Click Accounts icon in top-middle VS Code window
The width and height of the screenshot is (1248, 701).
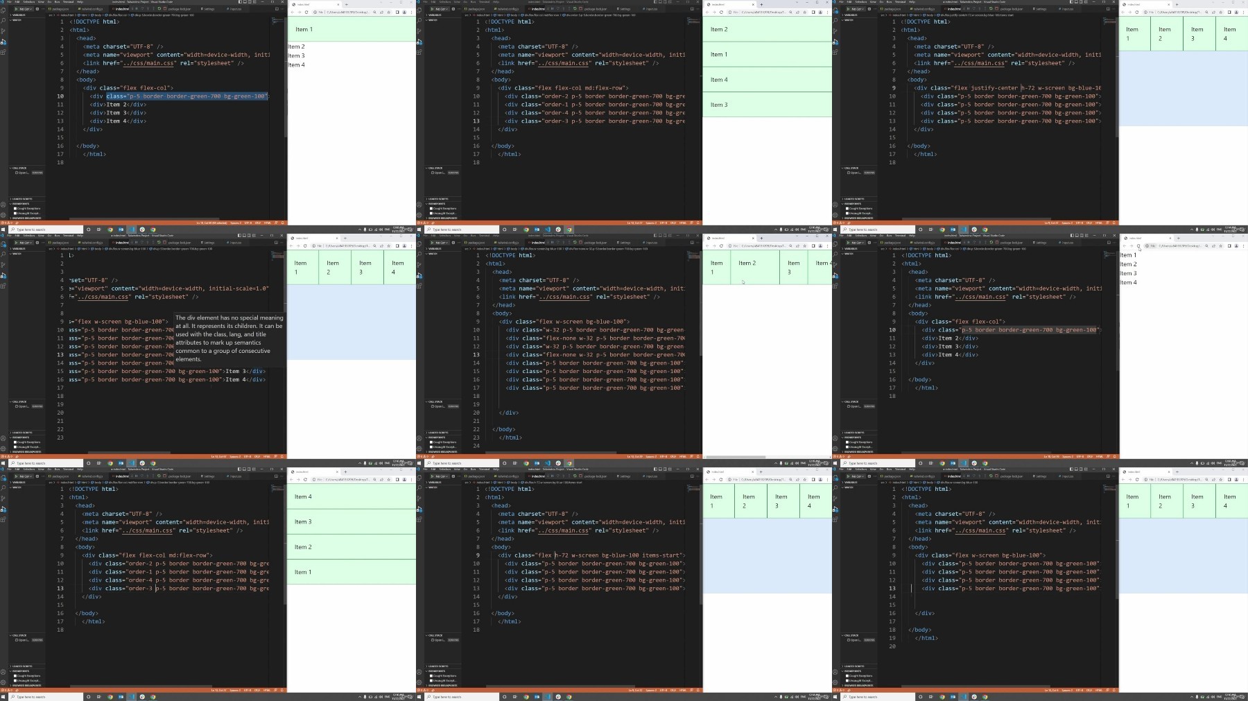(x=419, y=205)
